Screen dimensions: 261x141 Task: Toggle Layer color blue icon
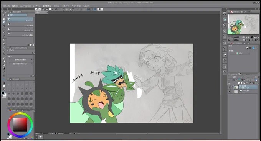coord(253,48)
